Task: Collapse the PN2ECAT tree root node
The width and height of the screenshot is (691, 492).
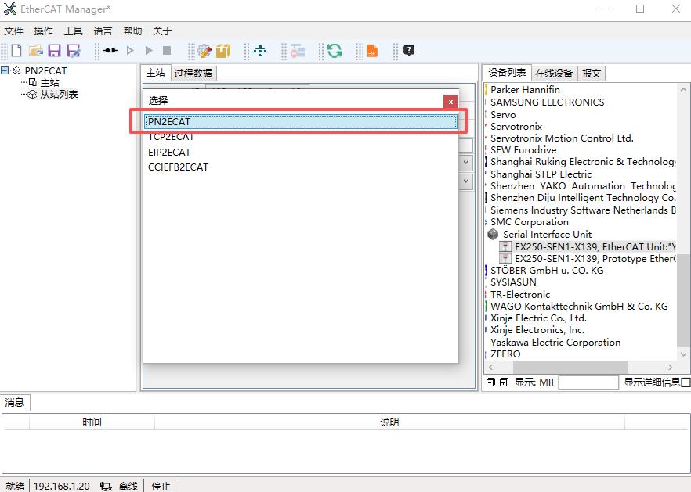Action: pyautogui.click(x=5, y=70)
